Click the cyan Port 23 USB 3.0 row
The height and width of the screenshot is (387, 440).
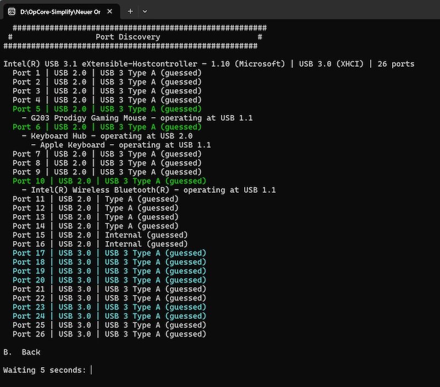[x=109, y=307]
